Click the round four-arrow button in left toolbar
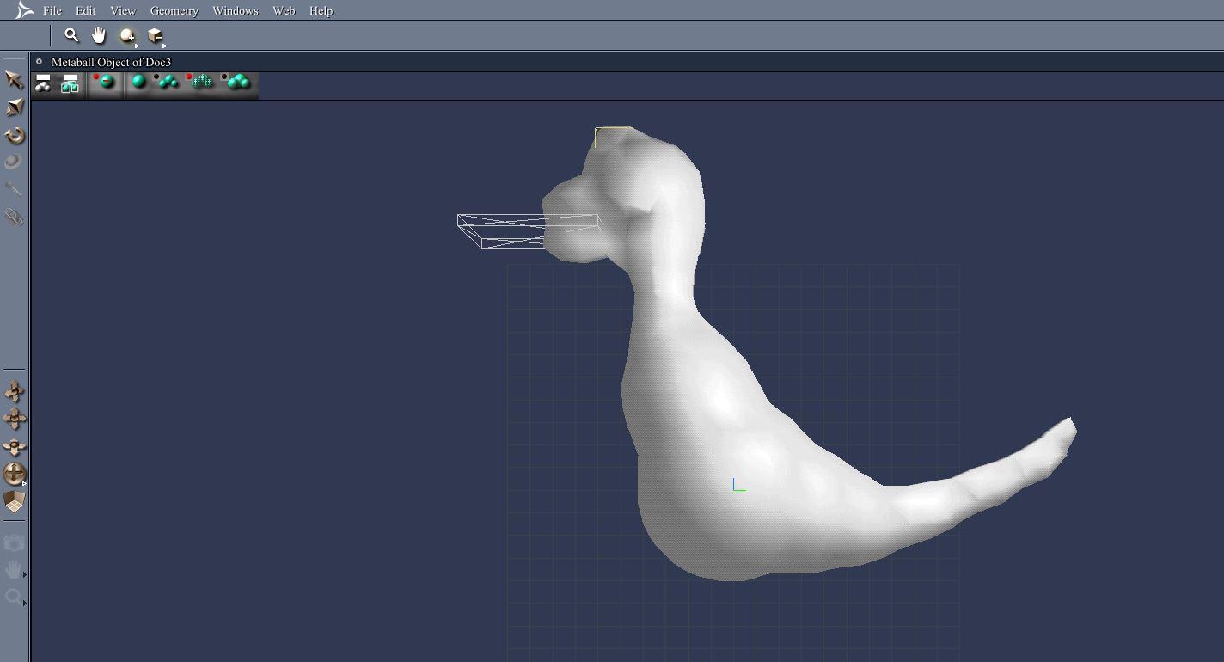 pyautogui.click(x=15, y=474)
